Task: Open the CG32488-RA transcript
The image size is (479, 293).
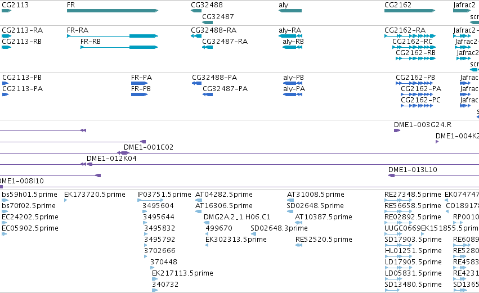Action: point(196,36)
